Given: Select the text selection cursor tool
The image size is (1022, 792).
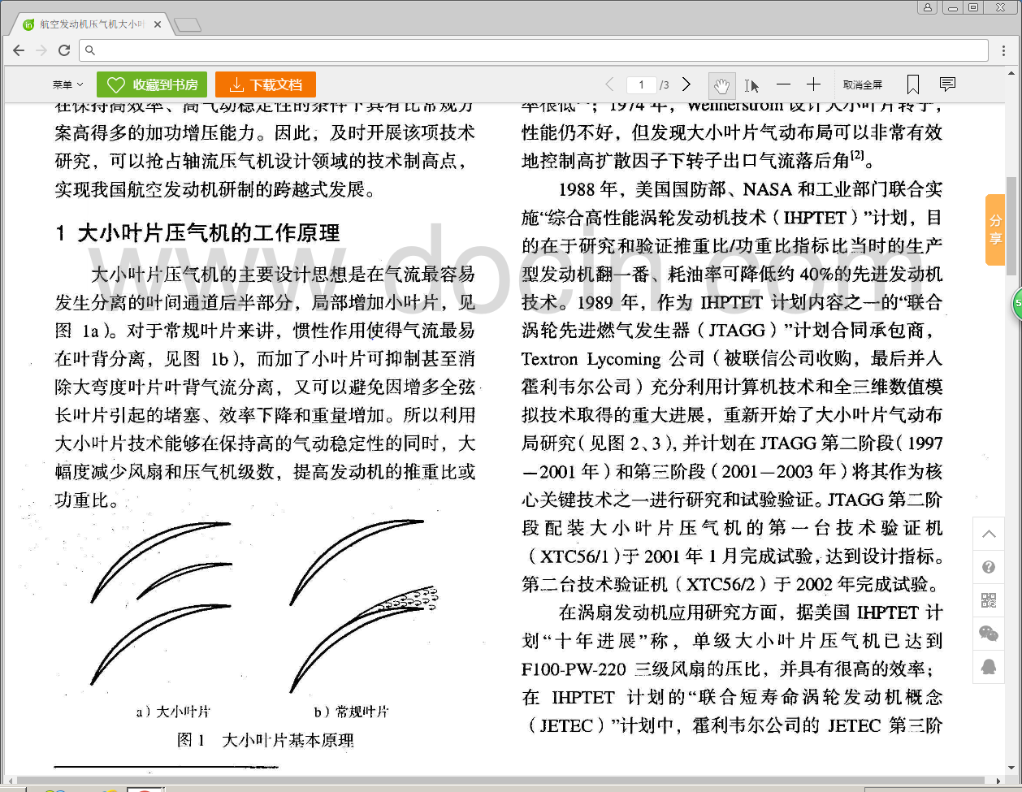Looking at the screenshot, I should click(x=751, y=84).
